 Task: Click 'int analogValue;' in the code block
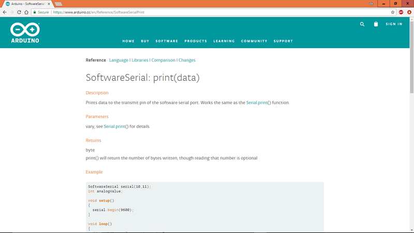click(x=106, y=191)
